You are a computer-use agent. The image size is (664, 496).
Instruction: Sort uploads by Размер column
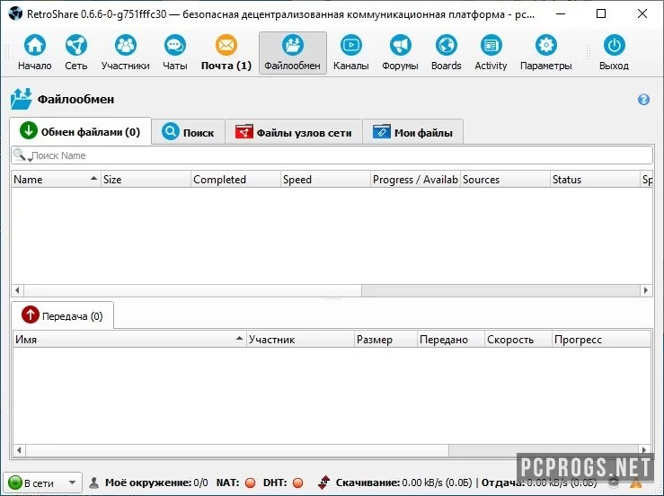[x=385, y=340]
